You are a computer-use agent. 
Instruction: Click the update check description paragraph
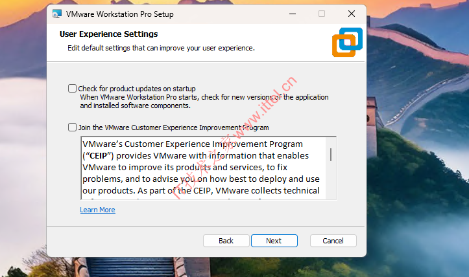coord(204,101)
